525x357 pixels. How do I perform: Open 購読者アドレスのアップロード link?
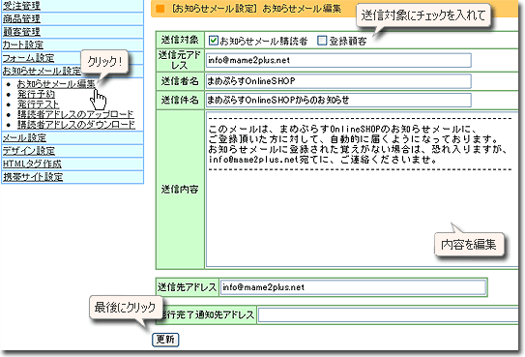(75, 114)
